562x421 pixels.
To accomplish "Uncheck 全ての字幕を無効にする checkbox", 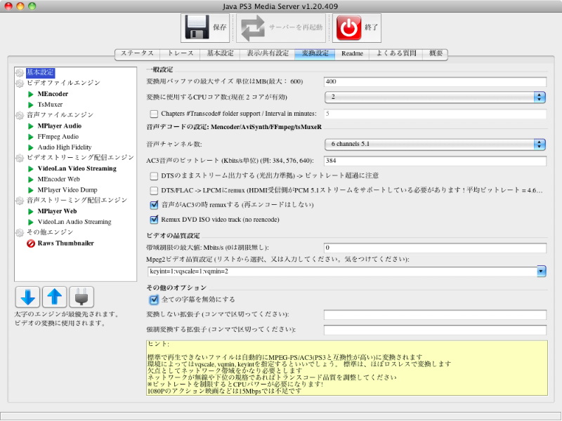I will tap(155, 300).
